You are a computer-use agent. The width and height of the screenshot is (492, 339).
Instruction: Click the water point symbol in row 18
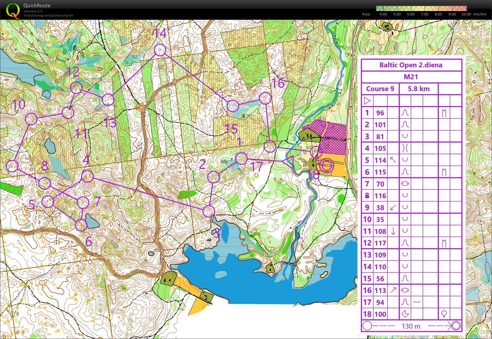tap(444, 314)
